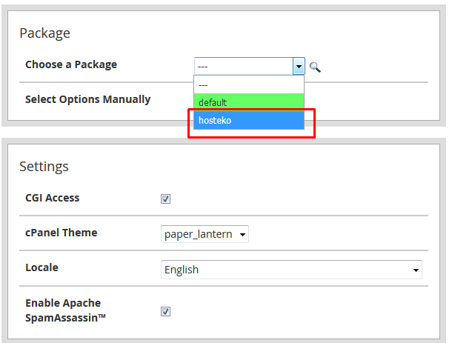Toggle the CGI Access checkbox

(x=165, y=199)
